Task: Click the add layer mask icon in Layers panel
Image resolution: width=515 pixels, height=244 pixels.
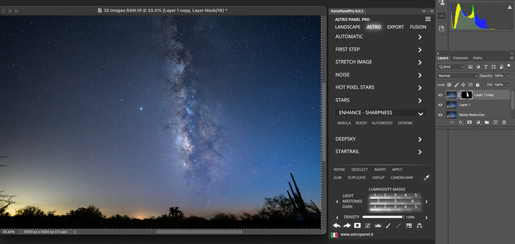Action: (469, 122)
